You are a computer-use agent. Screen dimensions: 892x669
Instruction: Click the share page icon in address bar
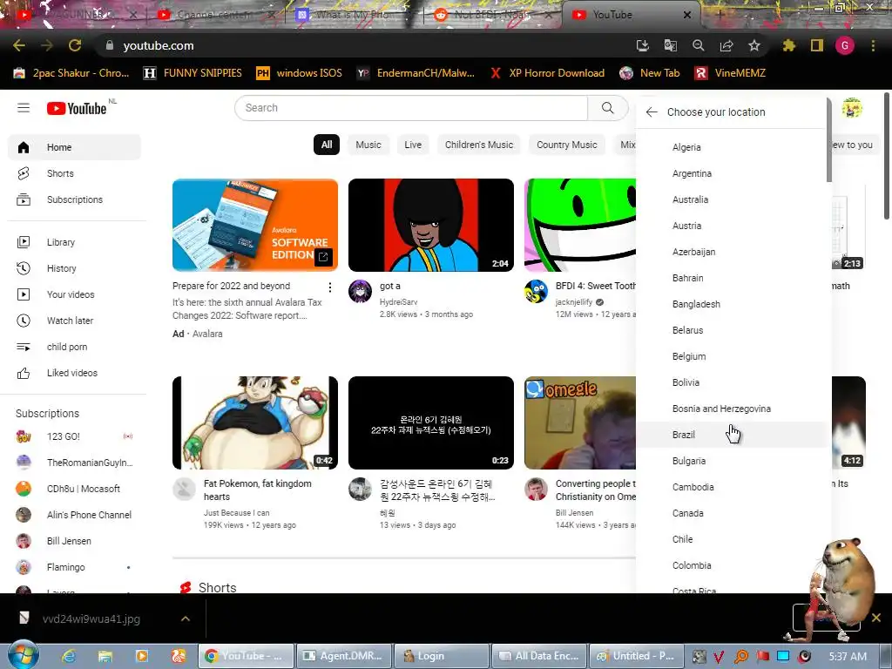[726, 45]
